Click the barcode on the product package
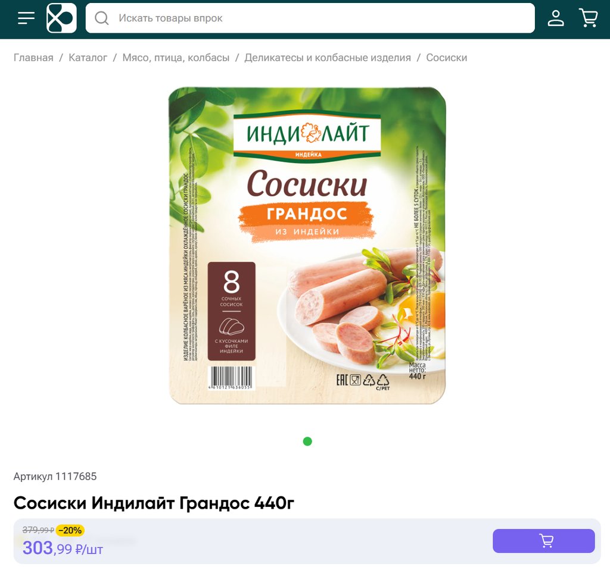The image size is (610, 567). [231, 378]
